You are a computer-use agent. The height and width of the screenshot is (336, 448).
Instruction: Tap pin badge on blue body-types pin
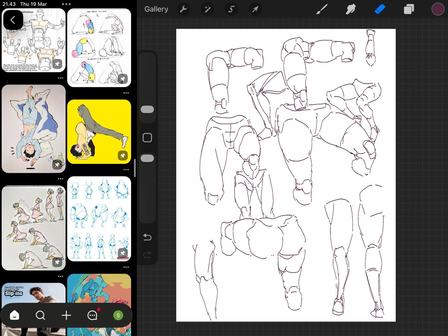click(x=122, y=253)
